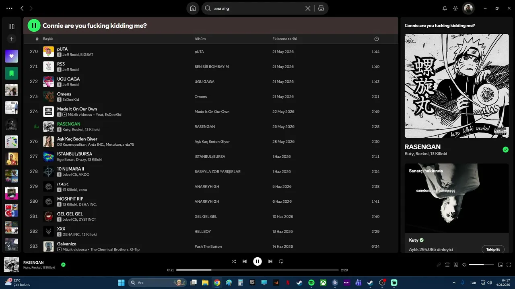Go back with the left arrow
The width and height of the screenshot is (515, 289).
(x=22, y=8)
